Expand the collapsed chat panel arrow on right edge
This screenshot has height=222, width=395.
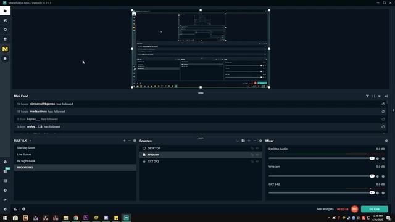point(393,110)
